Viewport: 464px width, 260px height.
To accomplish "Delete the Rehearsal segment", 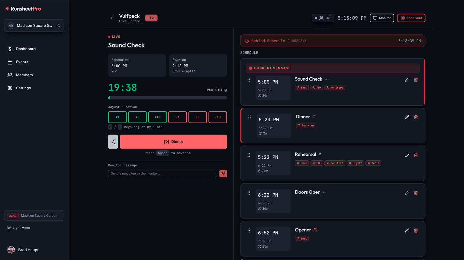I will (x=416, y=155).
